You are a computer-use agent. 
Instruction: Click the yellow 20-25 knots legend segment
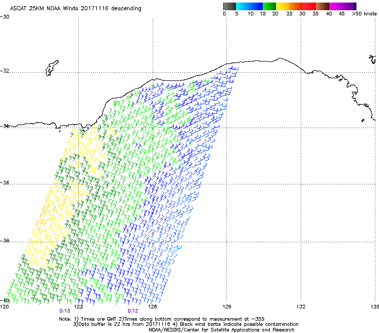coord(283,6)
